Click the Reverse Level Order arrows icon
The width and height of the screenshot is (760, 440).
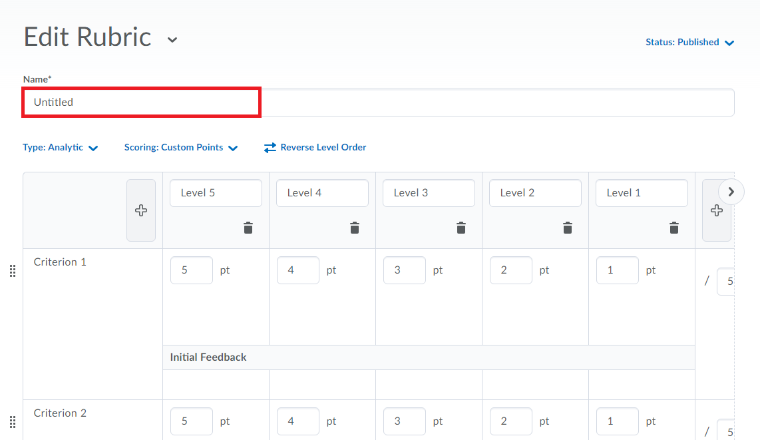coord(270,147)
